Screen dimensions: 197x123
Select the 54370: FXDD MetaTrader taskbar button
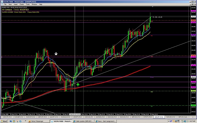(x=61, y=121)
